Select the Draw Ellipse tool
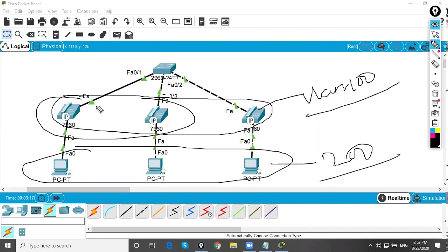Screen dimensions: 448x252 91,35
